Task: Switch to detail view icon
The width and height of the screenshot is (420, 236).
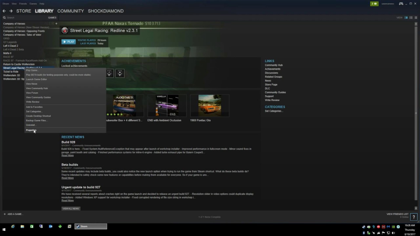Action: (x=406, y=17)
